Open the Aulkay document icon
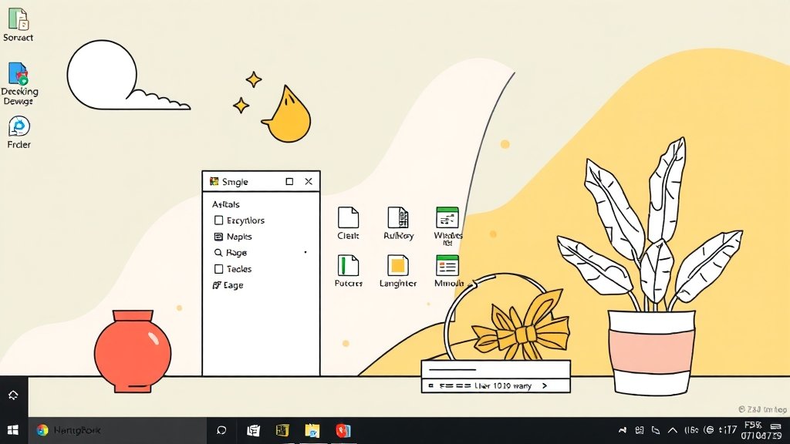The width and height of the screenshot is (790, 444). (x=398, y=217)
